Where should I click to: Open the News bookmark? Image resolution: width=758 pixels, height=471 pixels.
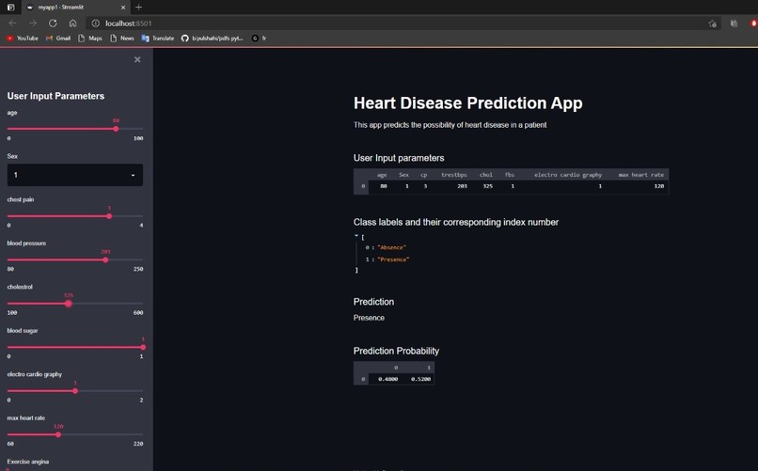tap(122, 39)
